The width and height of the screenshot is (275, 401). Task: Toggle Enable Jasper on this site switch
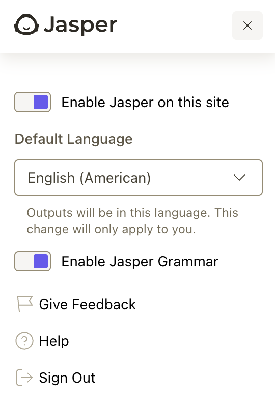click(33, 102)
